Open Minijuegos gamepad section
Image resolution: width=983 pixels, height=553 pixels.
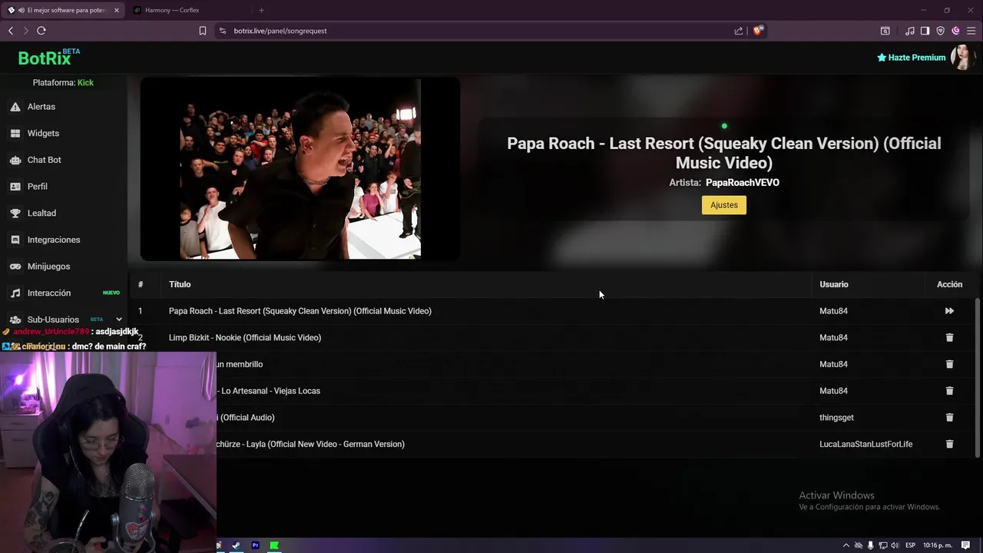[x=15, y=267]
